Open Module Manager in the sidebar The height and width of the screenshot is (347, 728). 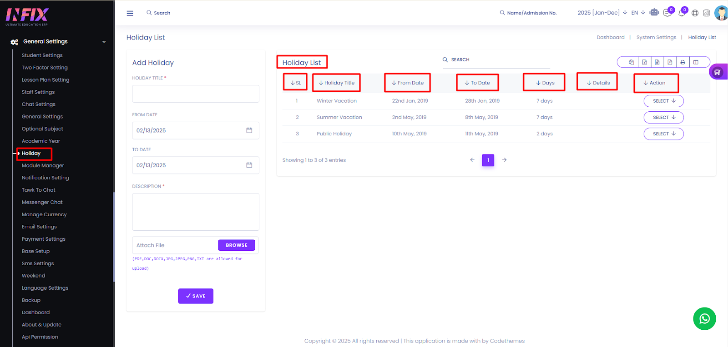[43, 166]
